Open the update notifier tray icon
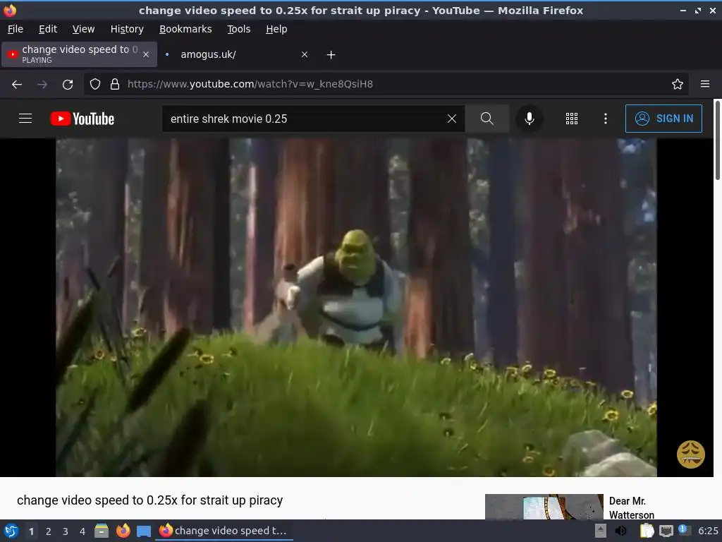Image resolution: width=722 pixels, height=542 pixels. 684,531
